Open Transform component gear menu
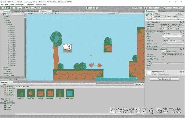Screen dimensions: 185x118 pos(183,22)
